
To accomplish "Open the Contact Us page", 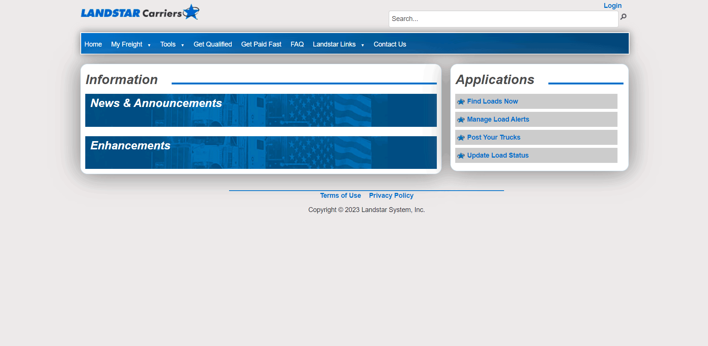I will (x=390, y=44).
